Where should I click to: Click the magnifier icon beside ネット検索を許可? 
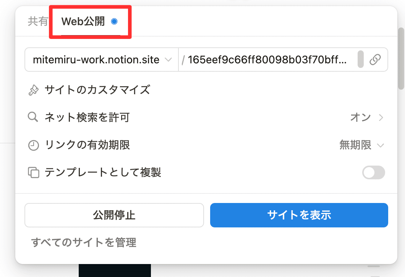point(33,117)
